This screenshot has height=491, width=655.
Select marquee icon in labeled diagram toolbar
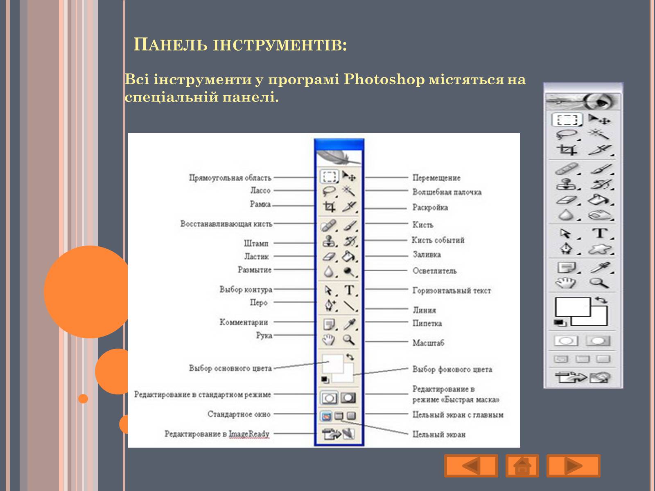[x=330, y=177]
